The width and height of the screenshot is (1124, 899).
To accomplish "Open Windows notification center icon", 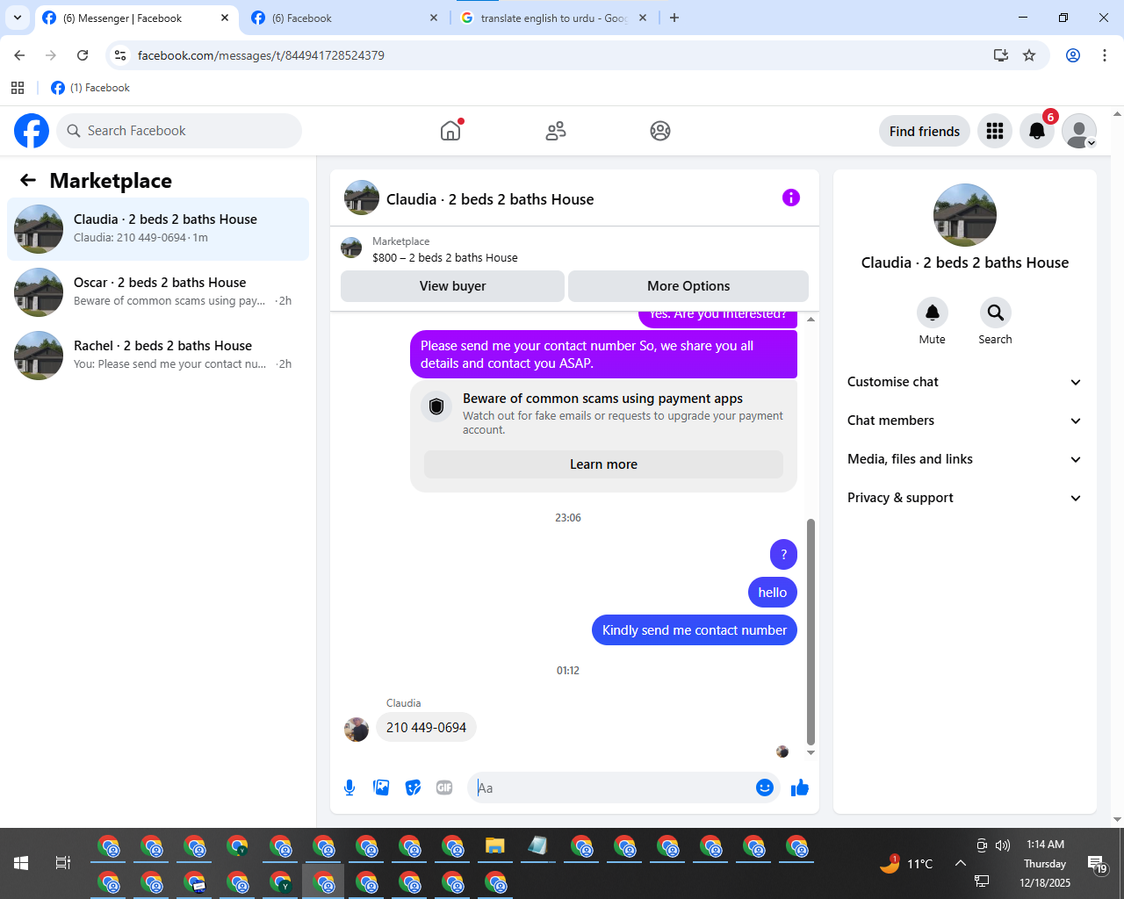I will [x=1097, y=863].
